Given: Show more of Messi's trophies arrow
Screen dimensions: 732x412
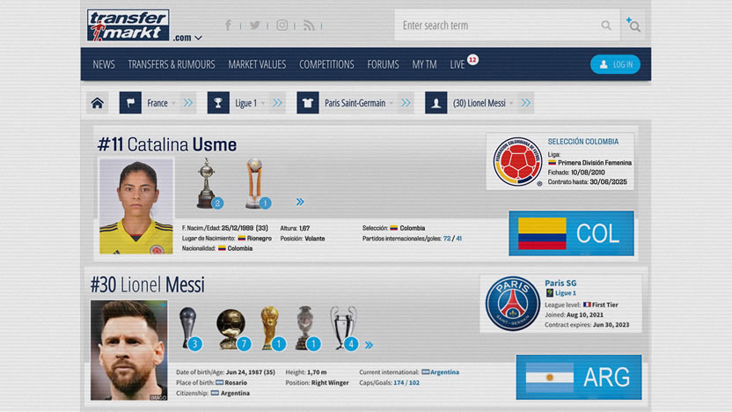Looking at the screenshot, I should 369,345.
